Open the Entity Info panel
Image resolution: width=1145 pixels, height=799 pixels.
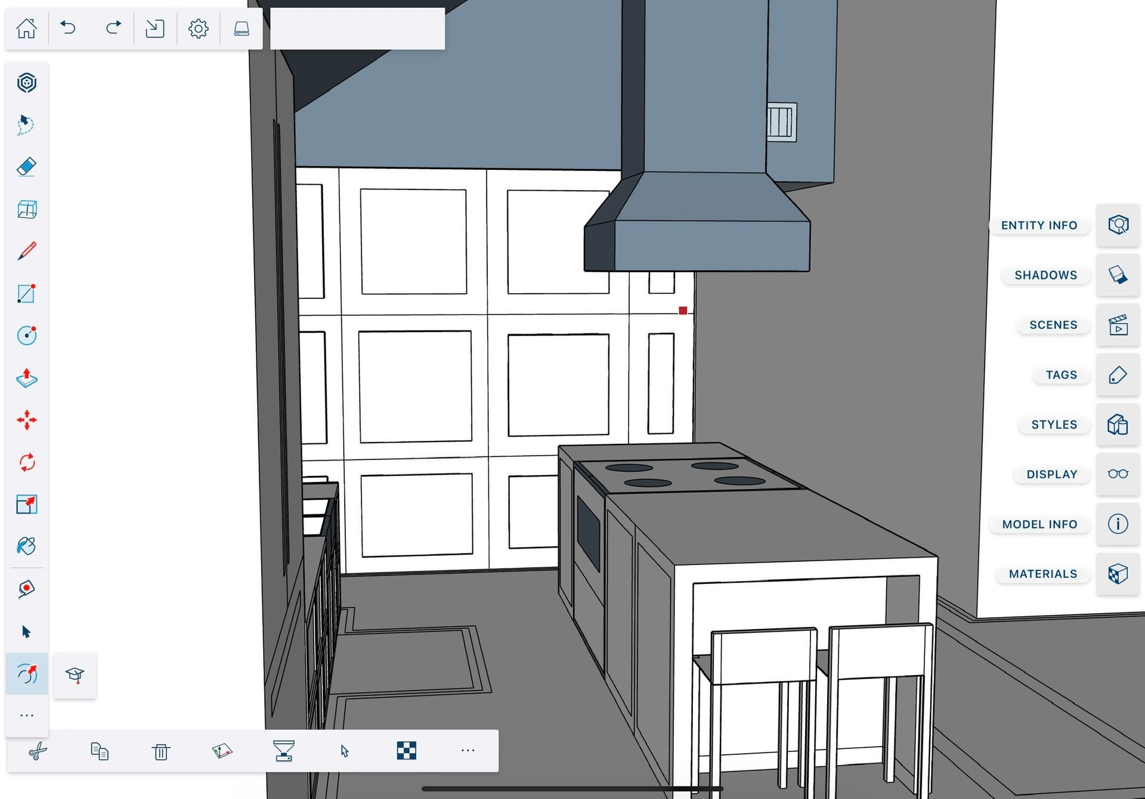pyautogui.click(x=1118, y=225)
